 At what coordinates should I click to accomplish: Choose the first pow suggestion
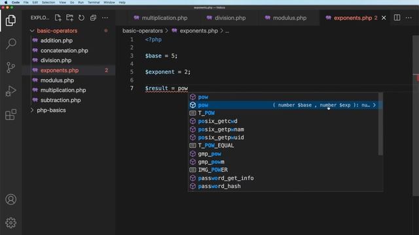(x=283, y=97)
